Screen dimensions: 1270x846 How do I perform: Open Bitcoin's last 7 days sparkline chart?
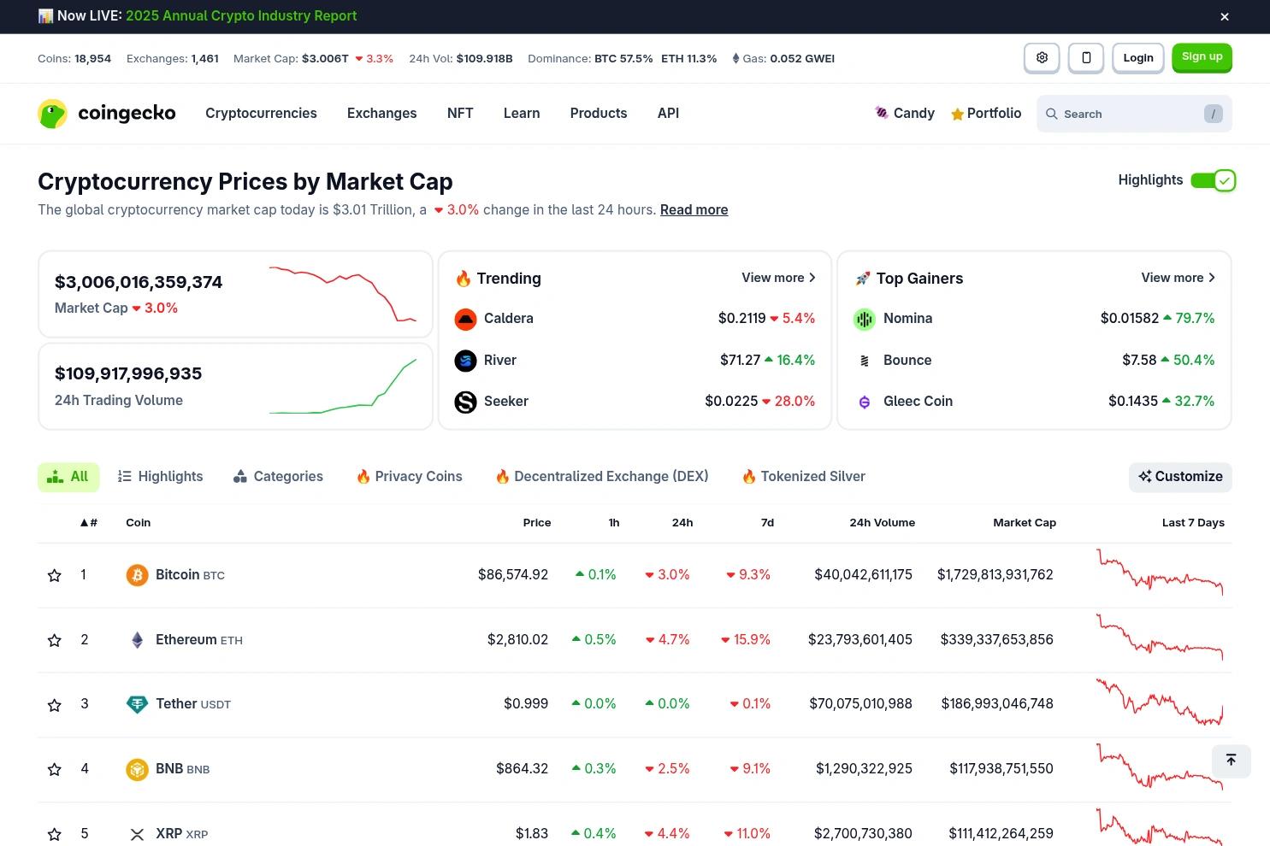pos(1160,573)
